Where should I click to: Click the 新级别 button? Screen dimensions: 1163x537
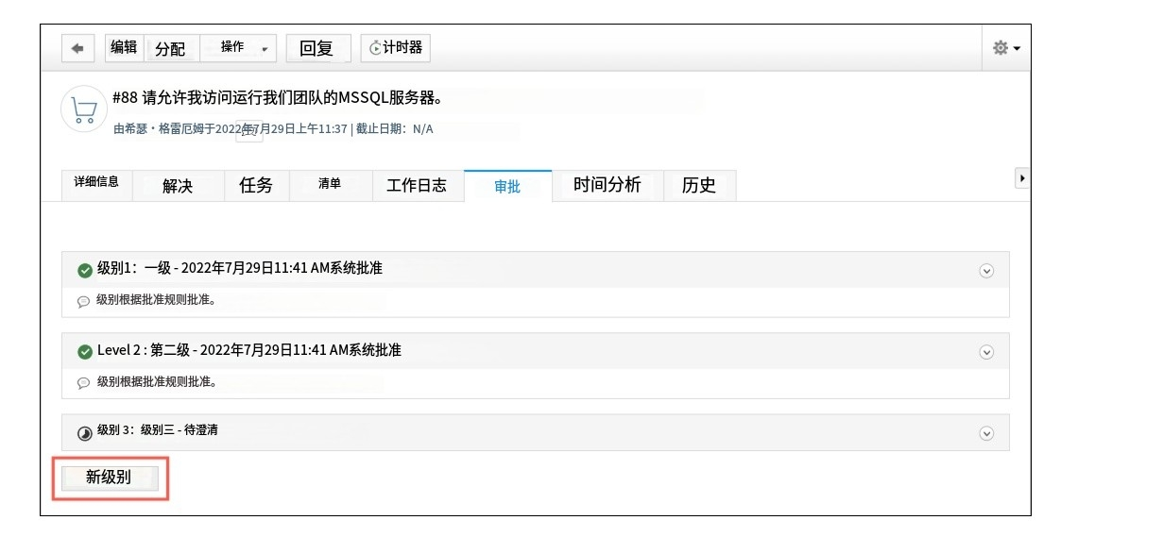click(x=109, y=478)
